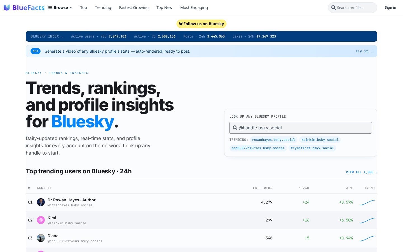
Task: Open the Kimi profile name link
Action: [52, 218]
